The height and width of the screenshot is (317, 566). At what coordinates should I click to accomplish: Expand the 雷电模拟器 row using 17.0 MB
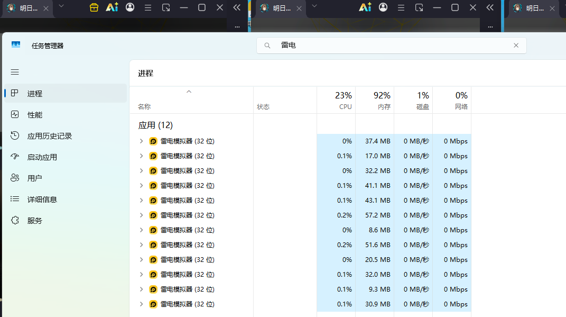(x=142, y=156)
